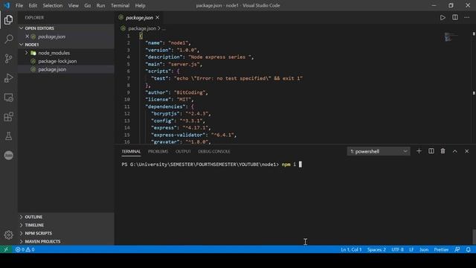Click the VS Code logo icon in title bar

[7, 5]
